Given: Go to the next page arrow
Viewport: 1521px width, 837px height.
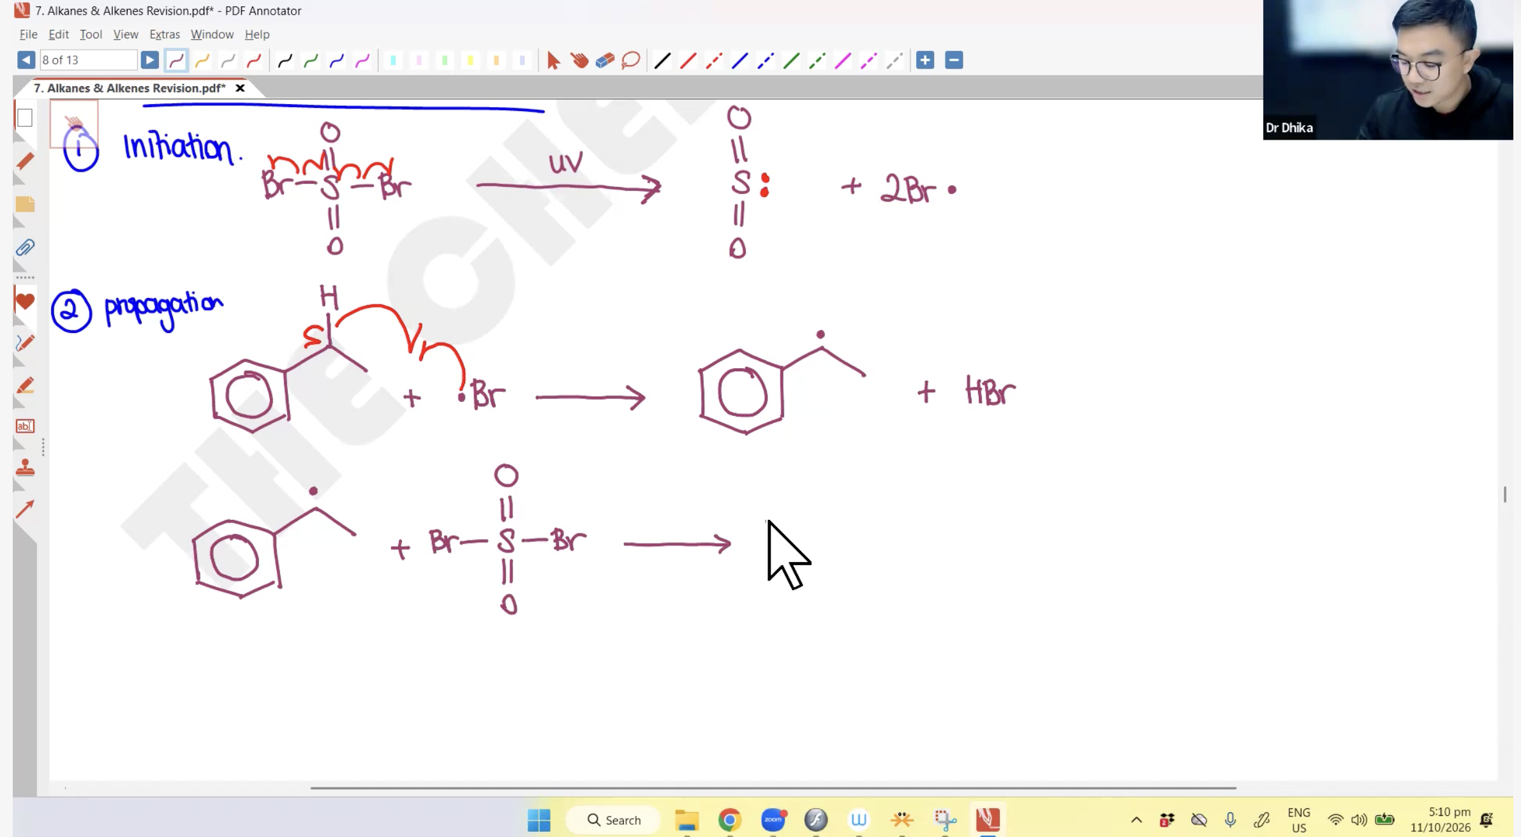Looking at the screenshot, I should 149,60.
